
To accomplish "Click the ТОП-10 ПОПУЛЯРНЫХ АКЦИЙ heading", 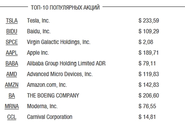I will click(65, 7).
